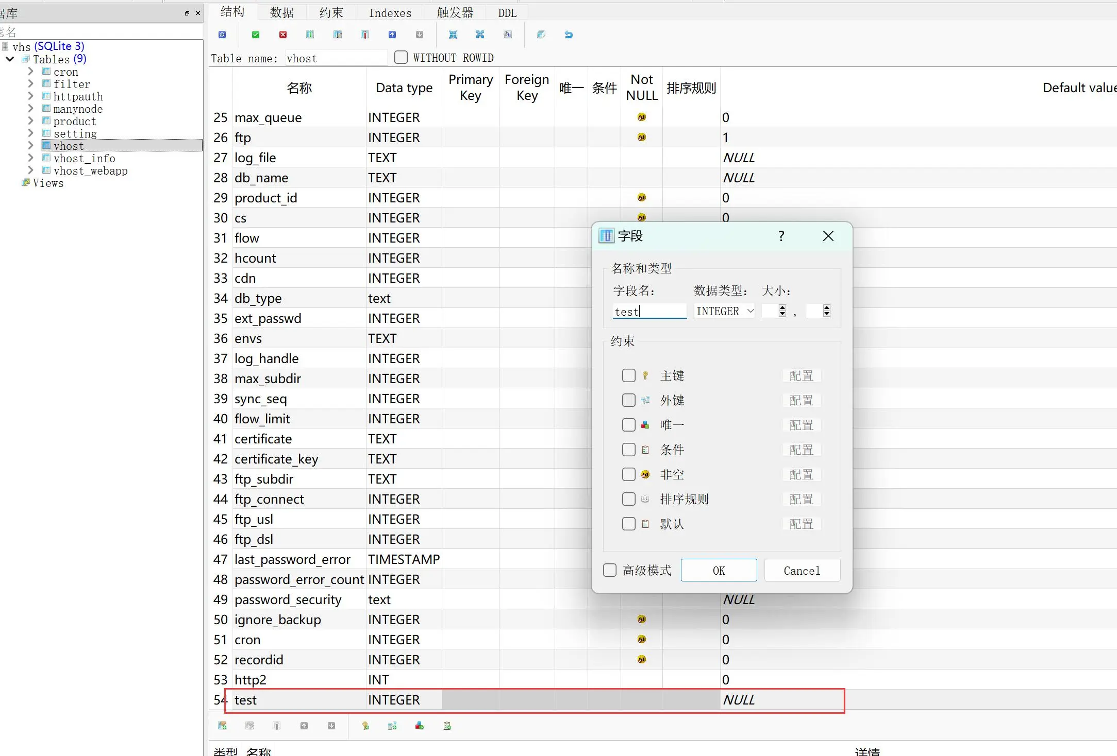Click the first 大小 size spinner
The height and width of the screenshot is (756, 1117).
point(774,311)
